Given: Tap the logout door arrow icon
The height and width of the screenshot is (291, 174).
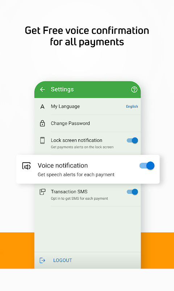Looking at the screenshot, I should point(42,260).
